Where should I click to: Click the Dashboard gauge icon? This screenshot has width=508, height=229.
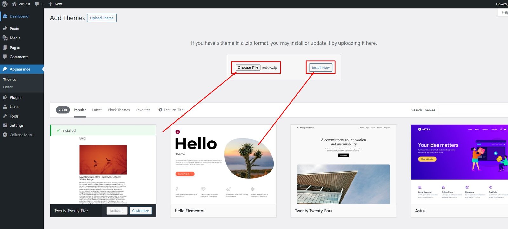[5, 16]
